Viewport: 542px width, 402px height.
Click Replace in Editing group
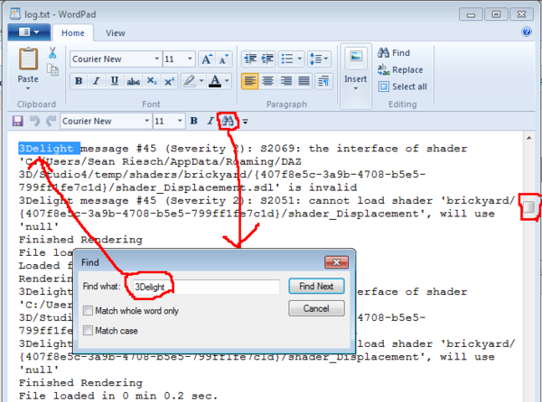click(400, 69)
